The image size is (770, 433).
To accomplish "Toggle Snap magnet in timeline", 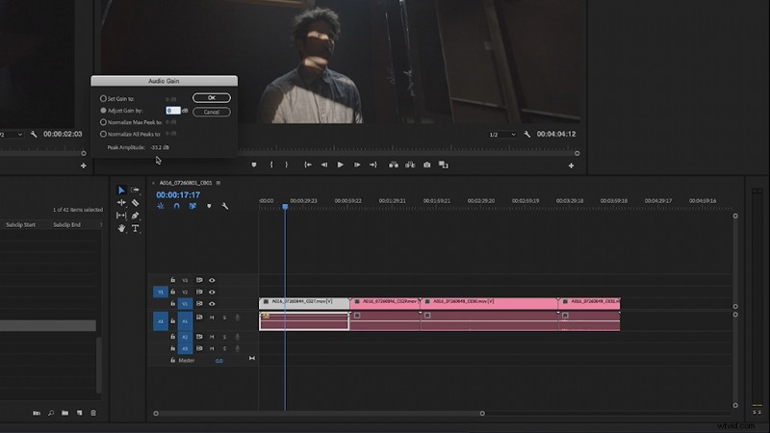I will click(177, 206).
